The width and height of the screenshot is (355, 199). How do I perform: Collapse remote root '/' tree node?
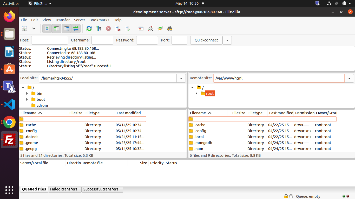coord(193,88)
